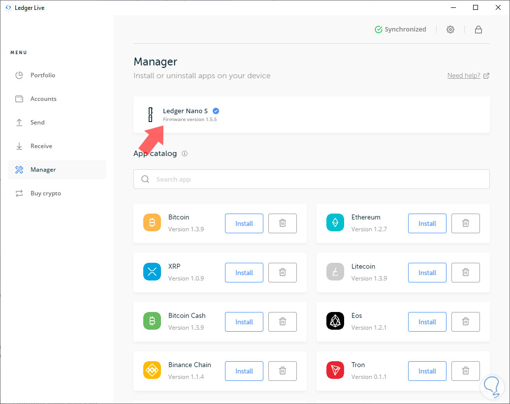The height and width of the screenshot is (404, 510).
Task: Focus the Search app field
Action: tap(311, 179)
